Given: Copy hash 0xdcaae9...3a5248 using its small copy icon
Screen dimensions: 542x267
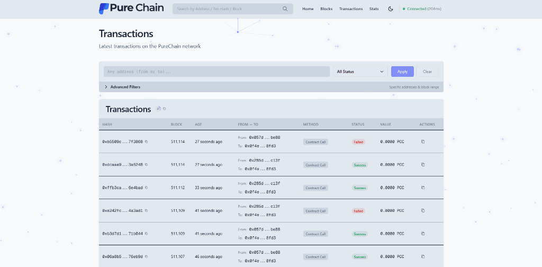Looking at the screenshot, I should point(146,165).
